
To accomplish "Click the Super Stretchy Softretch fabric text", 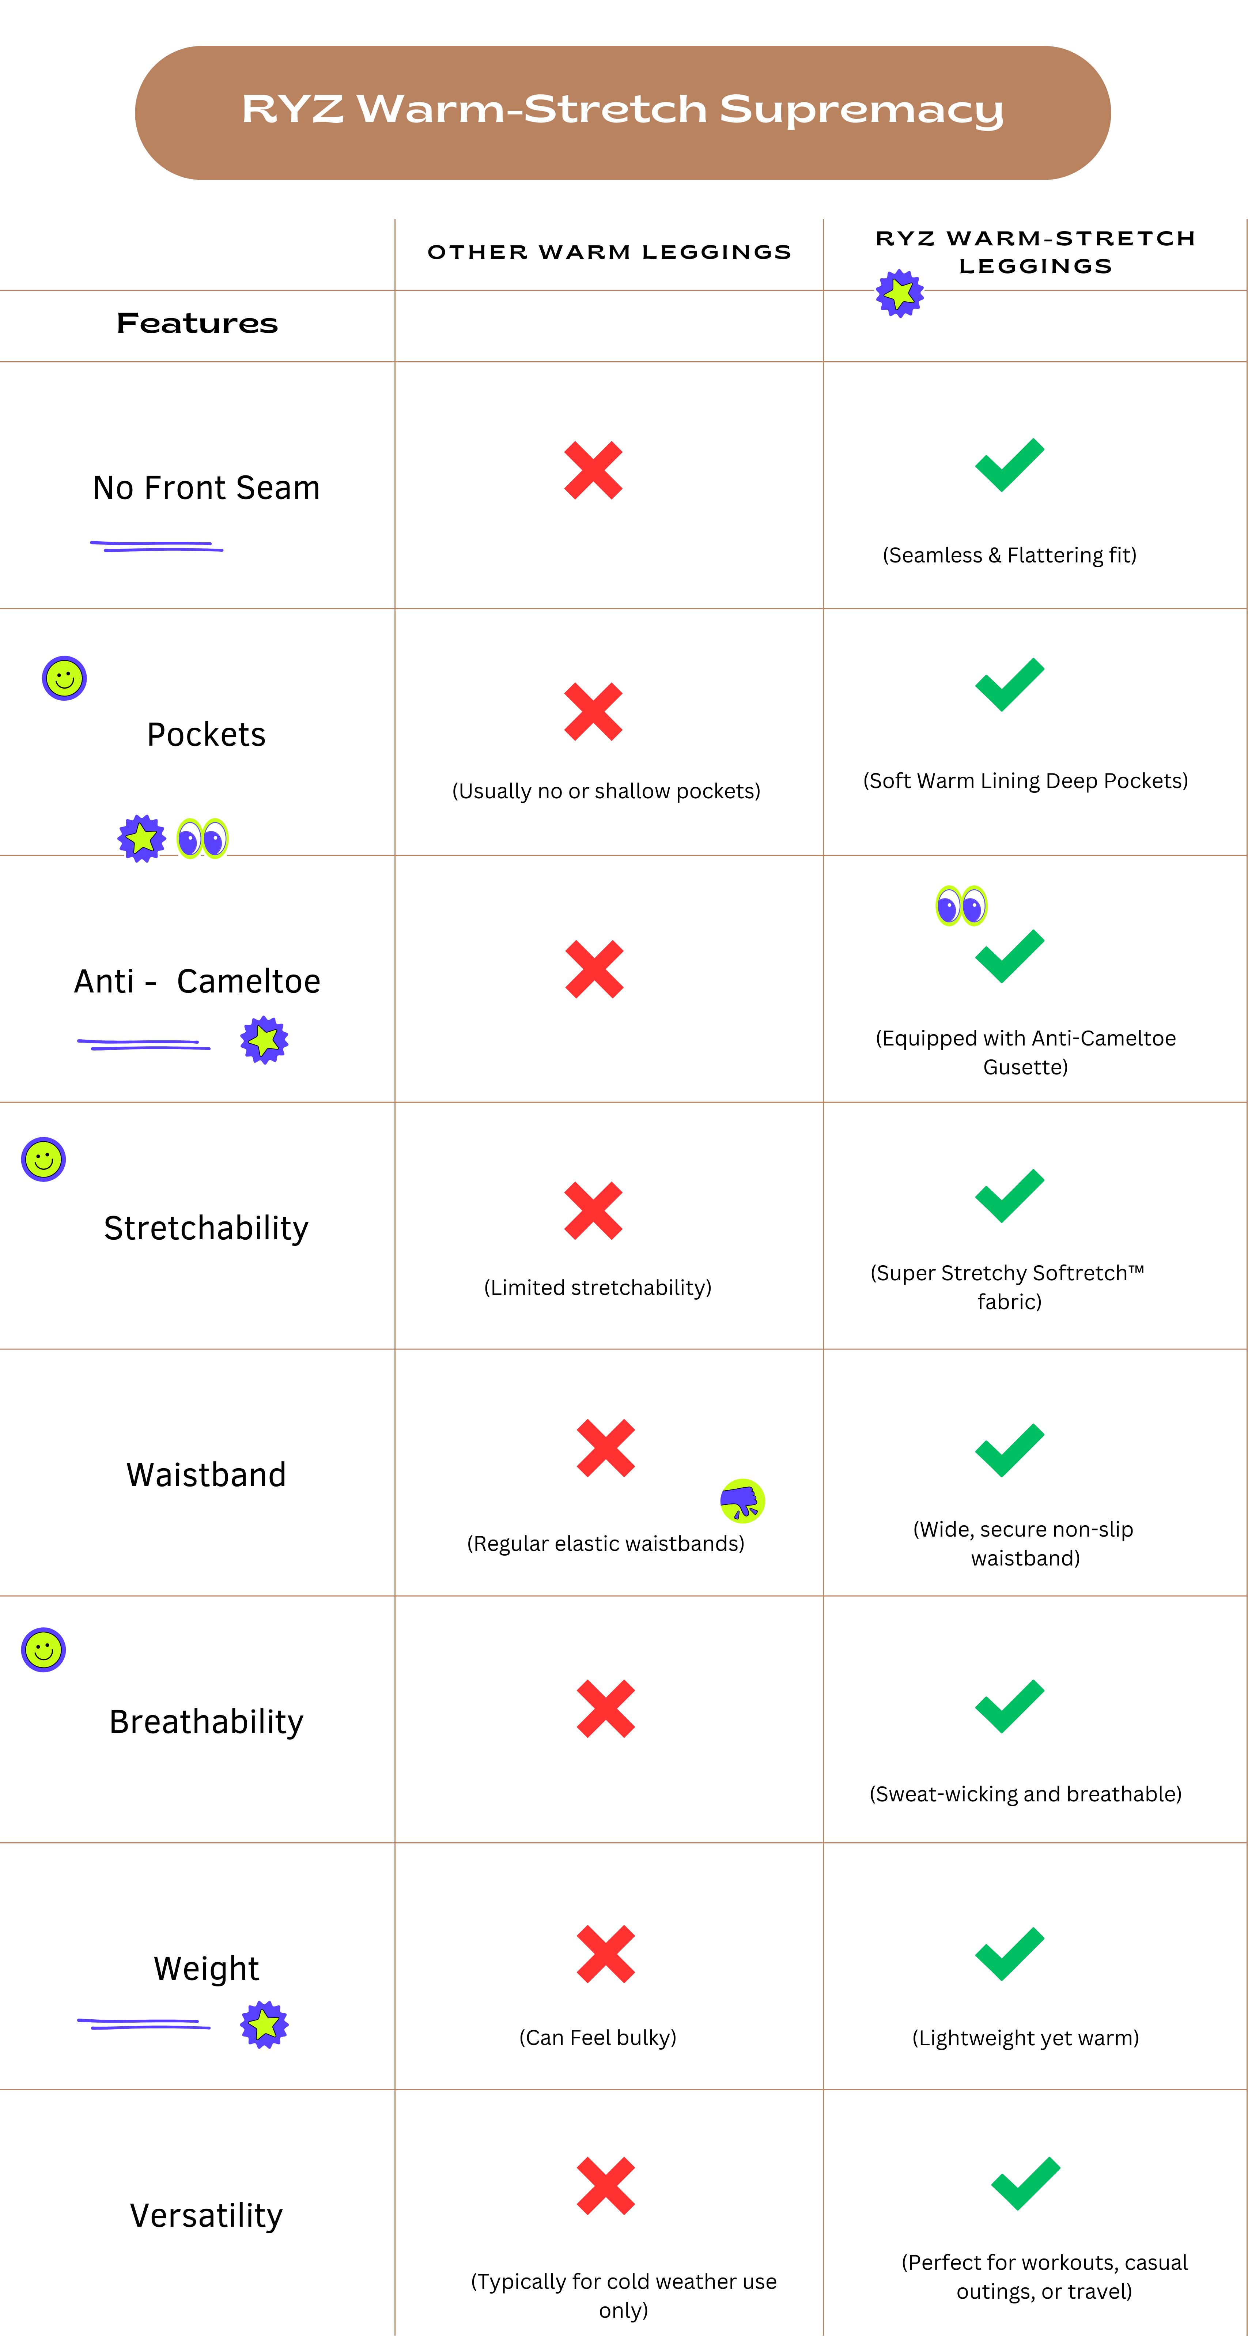I will (1008, 1287).
